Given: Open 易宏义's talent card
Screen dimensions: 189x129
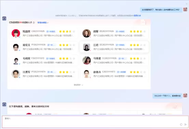Looking at the screenshot, I should click(x=43, y=47).
